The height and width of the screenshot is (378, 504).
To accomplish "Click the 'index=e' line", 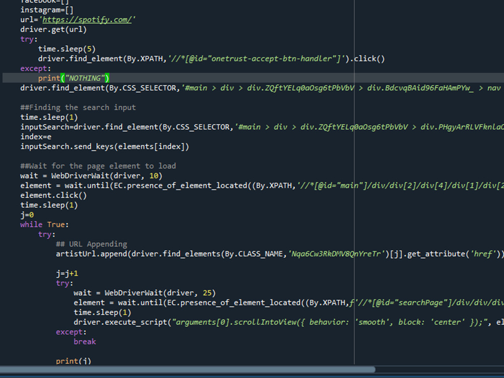I will tap(36, 137).
